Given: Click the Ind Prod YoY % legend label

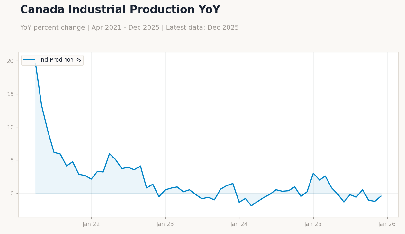Looking at the screenshot, I should point(60,60).
